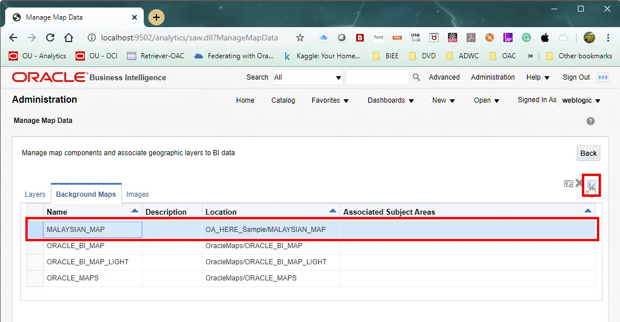The height and width of the screenshot is (322, 620).
Task: Click the Delete background map X icon
Action: click(579, 183)
